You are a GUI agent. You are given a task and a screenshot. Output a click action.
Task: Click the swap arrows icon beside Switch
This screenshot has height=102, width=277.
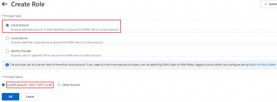click(x=266, y=4)
